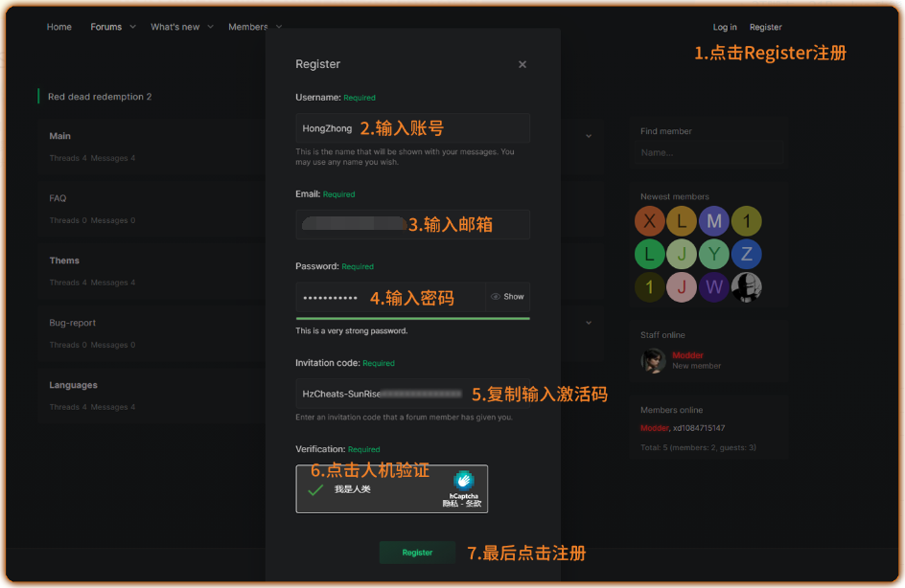
Task: Click the Log in link
Action: coord(725,28)
